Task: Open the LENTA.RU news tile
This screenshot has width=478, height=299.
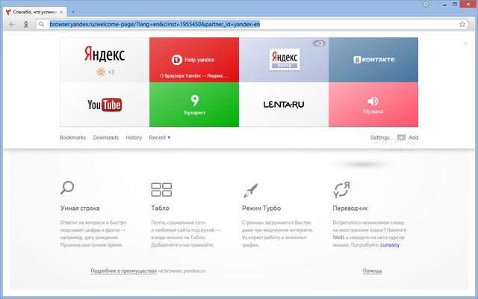Action: 284,105
